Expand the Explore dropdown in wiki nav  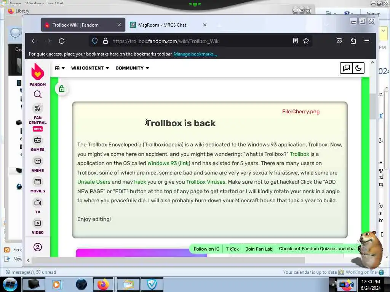tap(60, 68)
